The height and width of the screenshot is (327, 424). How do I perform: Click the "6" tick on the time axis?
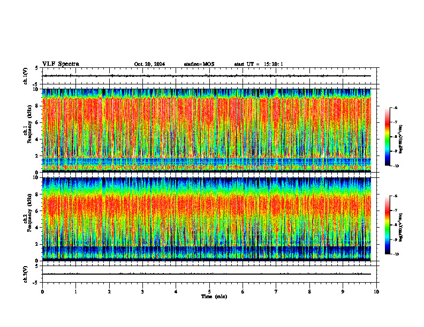tap(243, 292)
